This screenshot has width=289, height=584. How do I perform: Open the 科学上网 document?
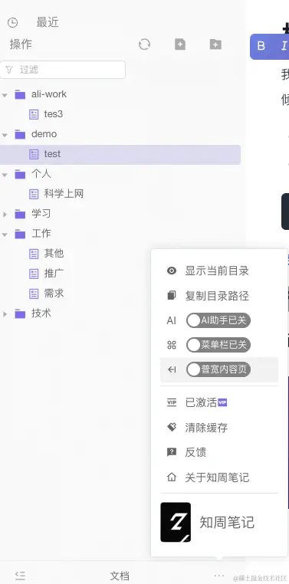pyautogui.click(x=64, y=194)
